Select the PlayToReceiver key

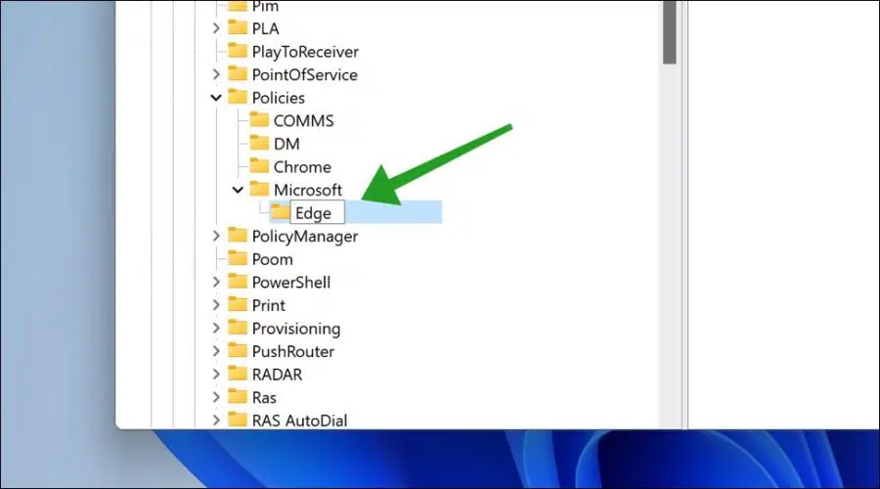pyautogui.click(x=305, y=52)
